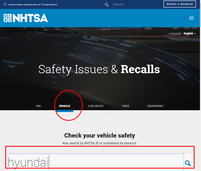
Task: Click the vehicle search field containing hyundai
Action: click(x=96, y=162)
